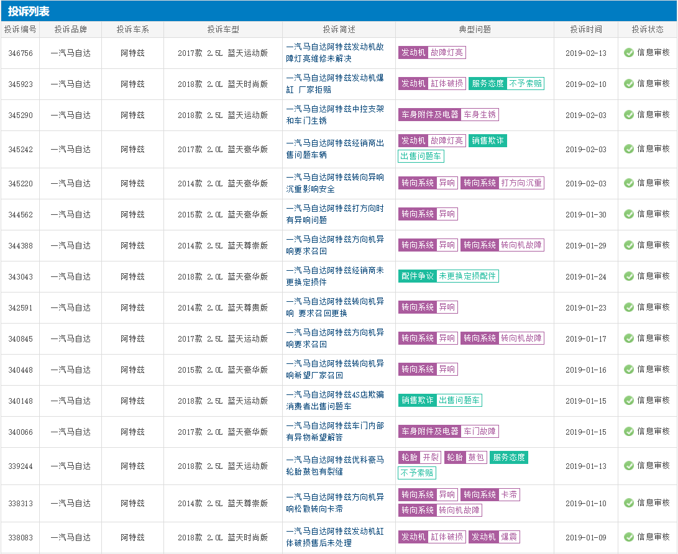Click the 轮胎 鼓包 tag
Screen dimensions: 678x554
465,458
